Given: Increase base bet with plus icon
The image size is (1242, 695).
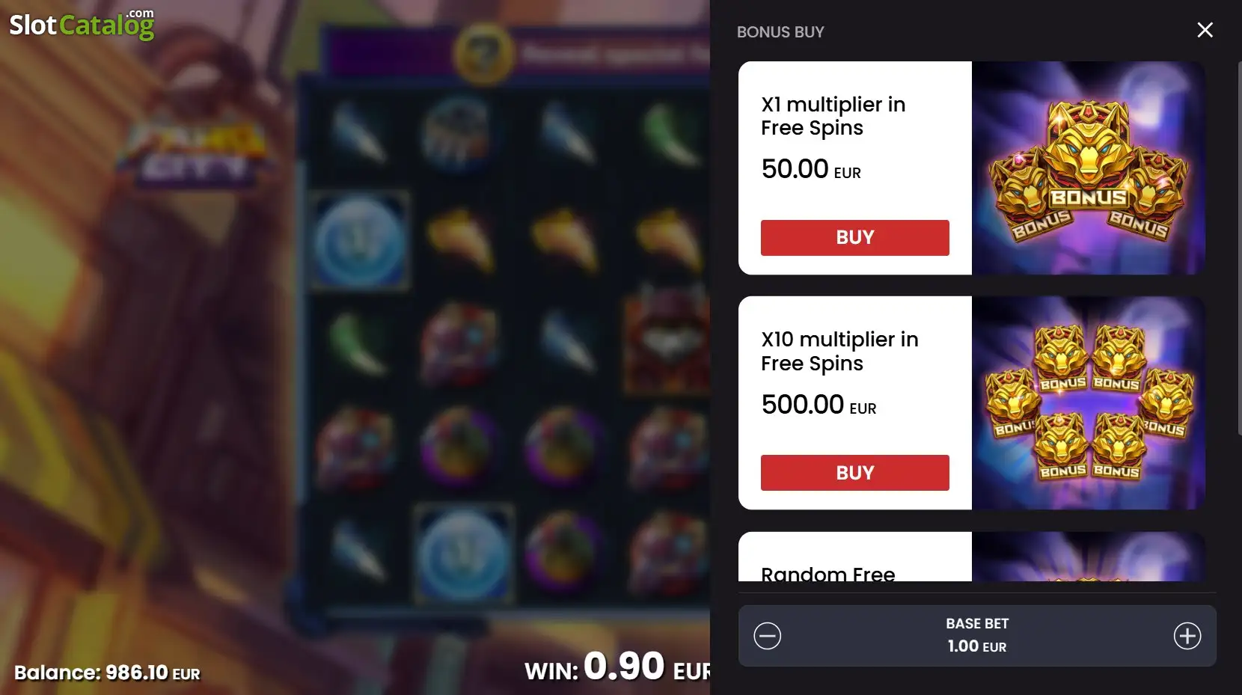Looking at the screenshot, I should point(1187,636).
